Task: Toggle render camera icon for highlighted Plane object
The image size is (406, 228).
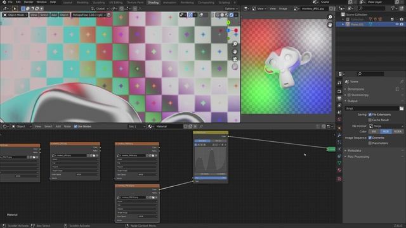Action: [402, 24]
